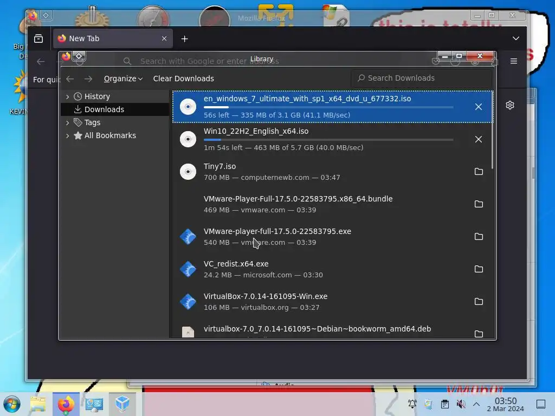This screenshot has width=555, height=416.
Task: Click the Windows 7 ISO download progress bar
Action: pyautogui.click(x=328, y=107)
